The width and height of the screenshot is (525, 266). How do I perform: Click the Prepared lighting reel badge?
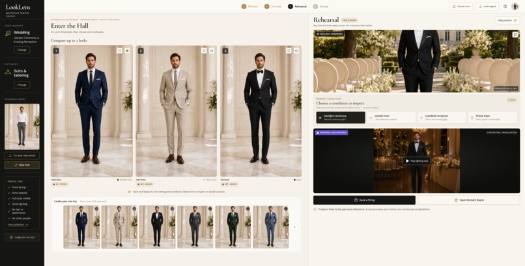point(331,132)
